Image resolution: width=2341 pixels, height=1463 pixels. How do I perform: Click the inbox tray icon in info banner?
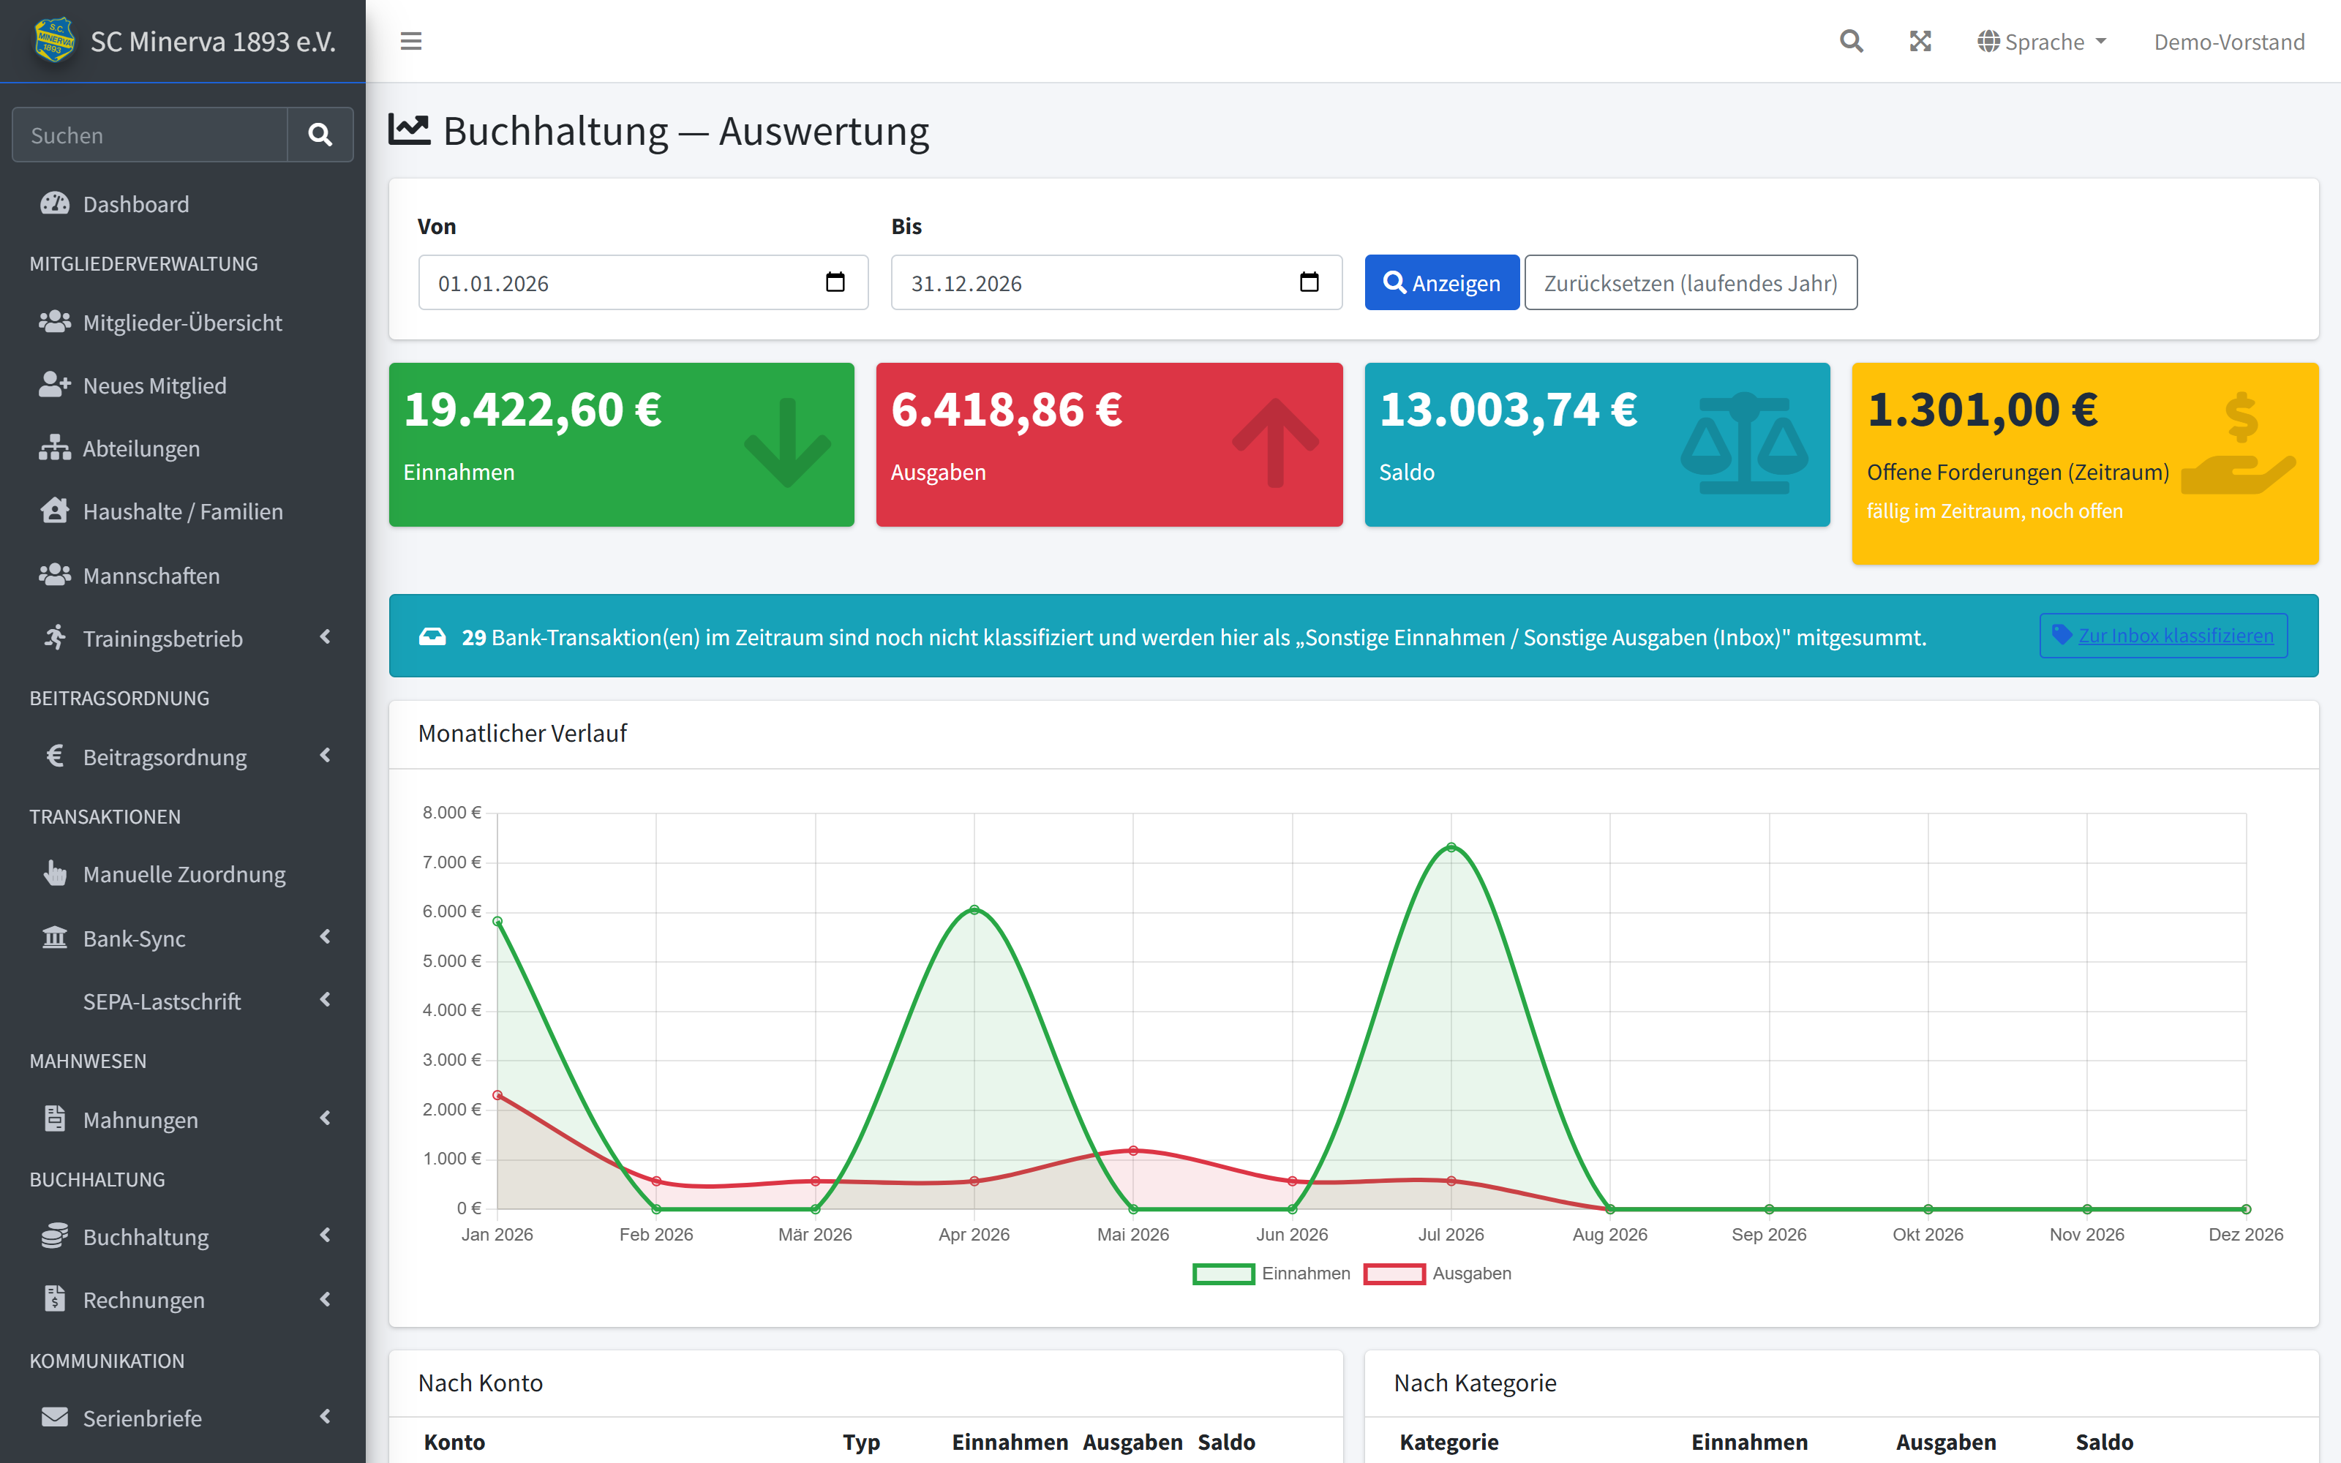(x=432, y=636)
